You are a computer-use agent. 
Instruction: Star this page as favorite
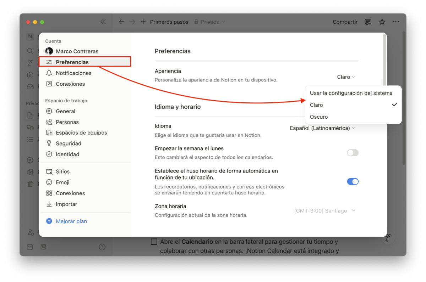pos(382,22)
